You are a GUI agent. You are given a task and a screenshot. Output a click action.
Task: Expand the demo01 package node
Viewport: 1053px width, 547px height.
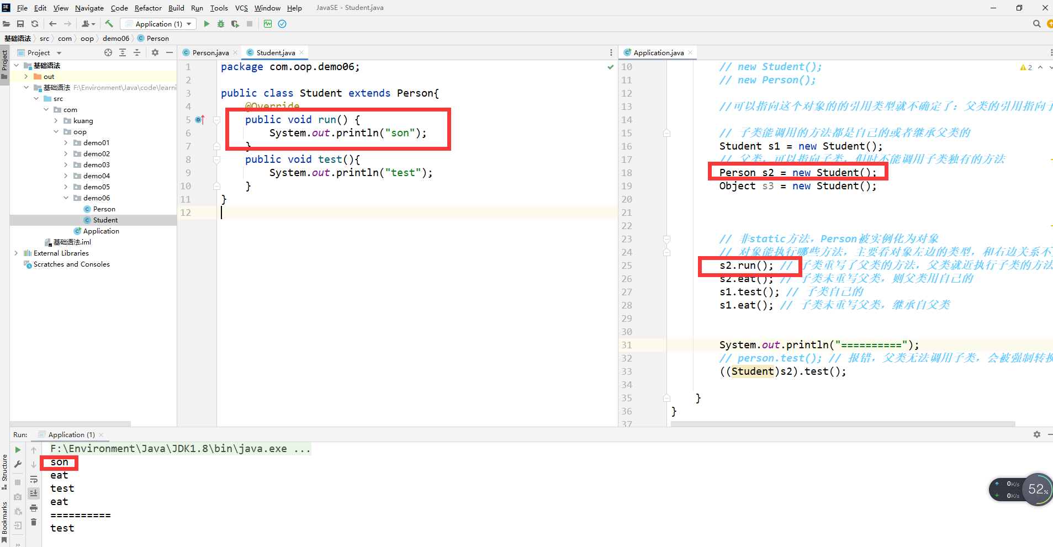point(66,143)
